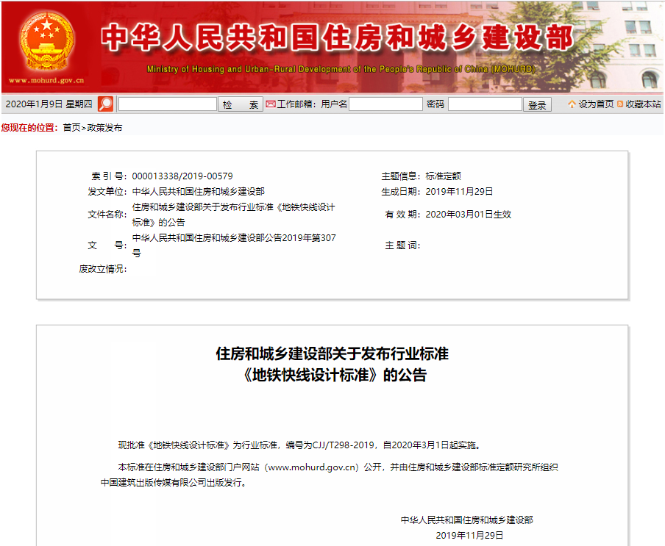Click the English MOHURD ministry name text
This screenshot has height=546, width=665.
(x=341, y=70)
